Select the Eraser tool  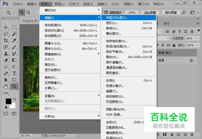[x=6, y=60]
